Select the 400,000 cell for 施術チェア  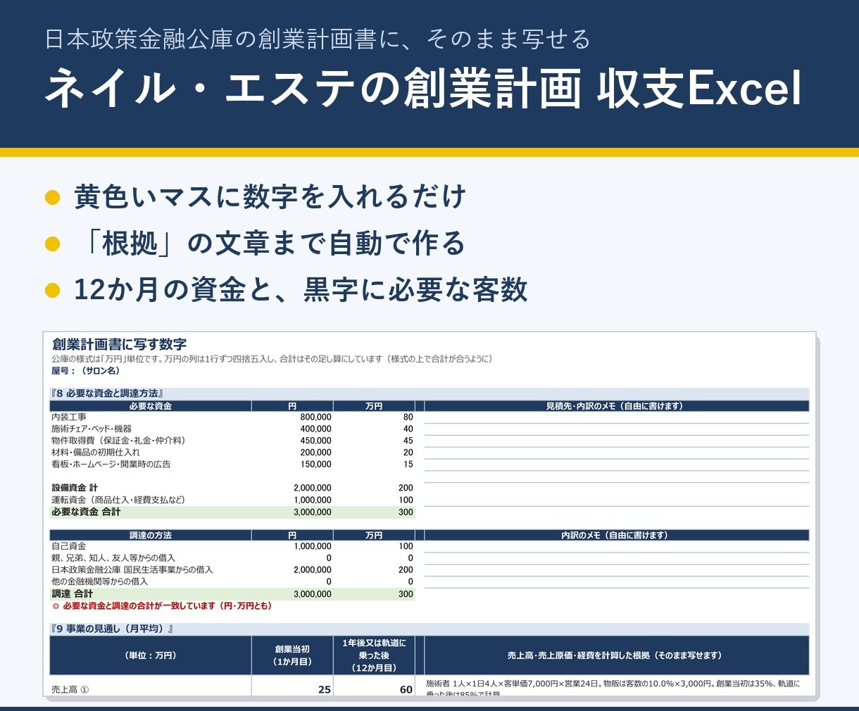(x=315, y=429)
